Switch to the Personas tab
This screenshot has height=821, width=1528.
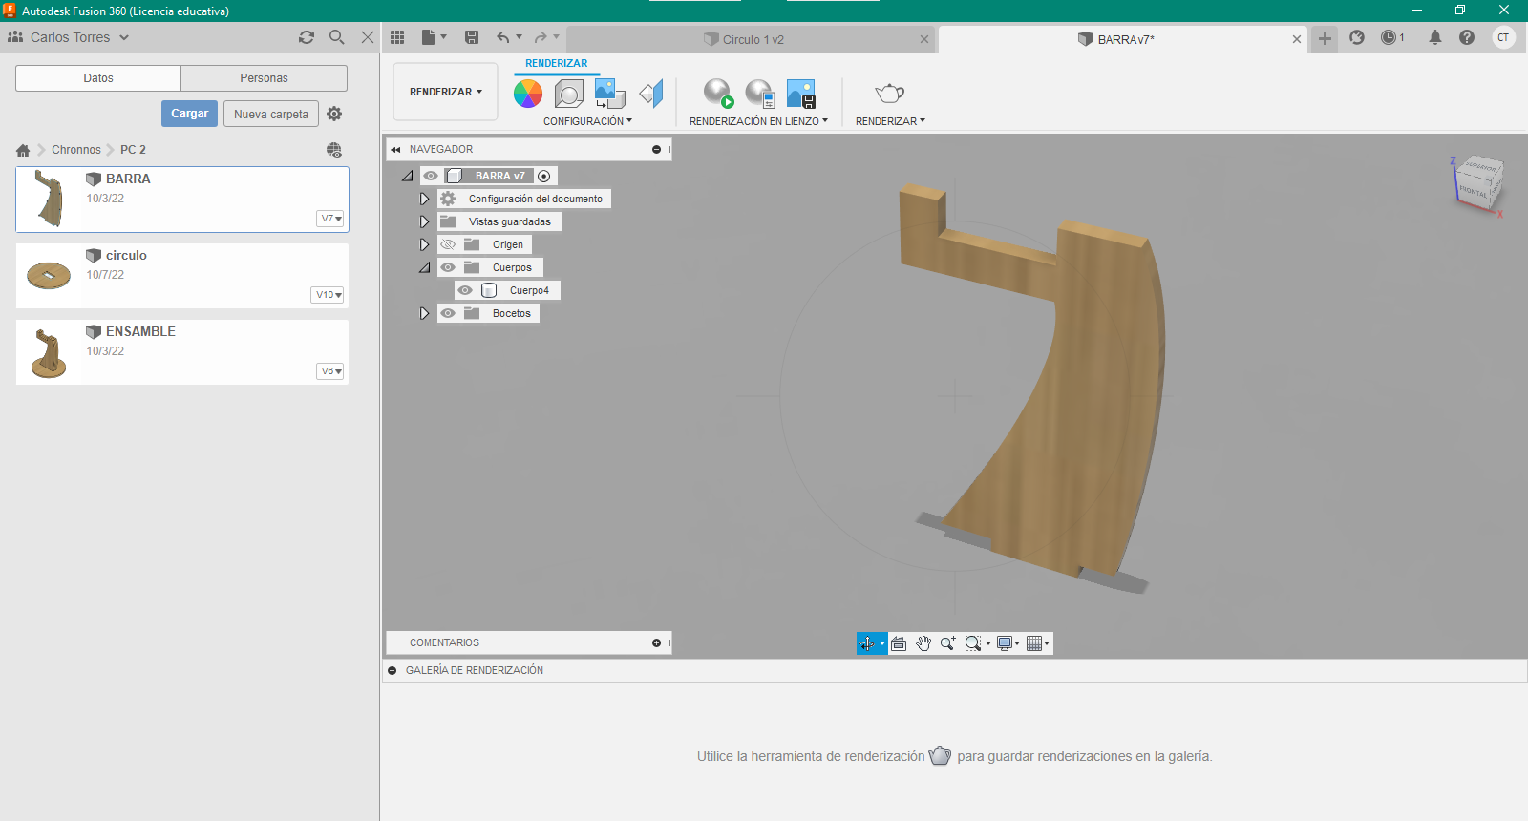pos(264,78)
